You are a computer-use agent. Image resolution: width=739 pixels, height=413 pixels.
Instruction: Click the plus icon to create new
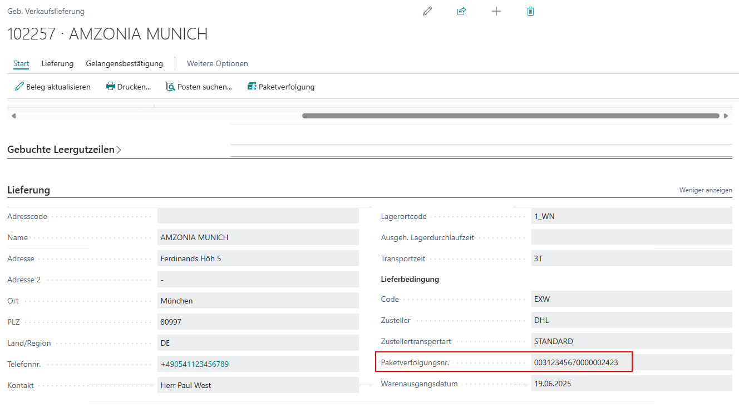click(496, 11)
